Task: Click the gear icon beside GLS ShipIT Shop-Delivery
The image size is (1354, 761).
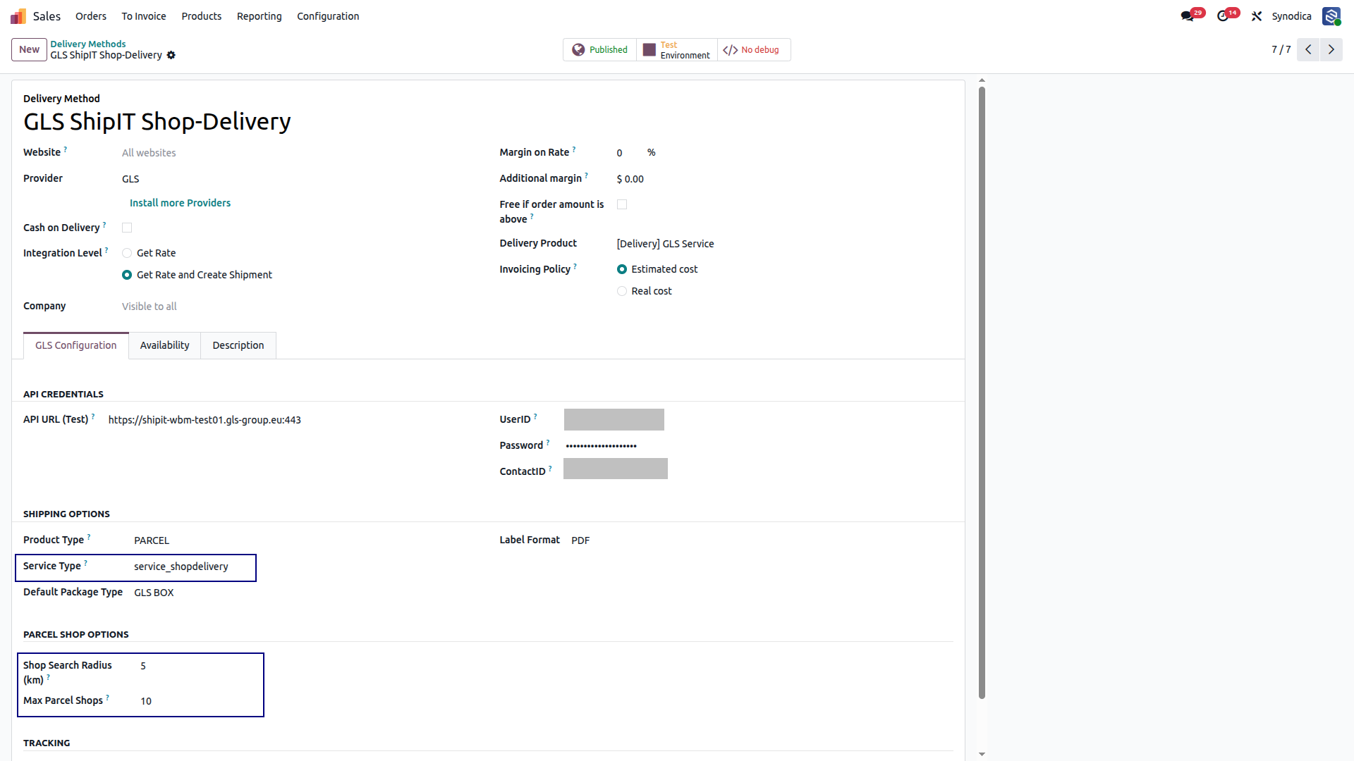Action: [171, 55]
